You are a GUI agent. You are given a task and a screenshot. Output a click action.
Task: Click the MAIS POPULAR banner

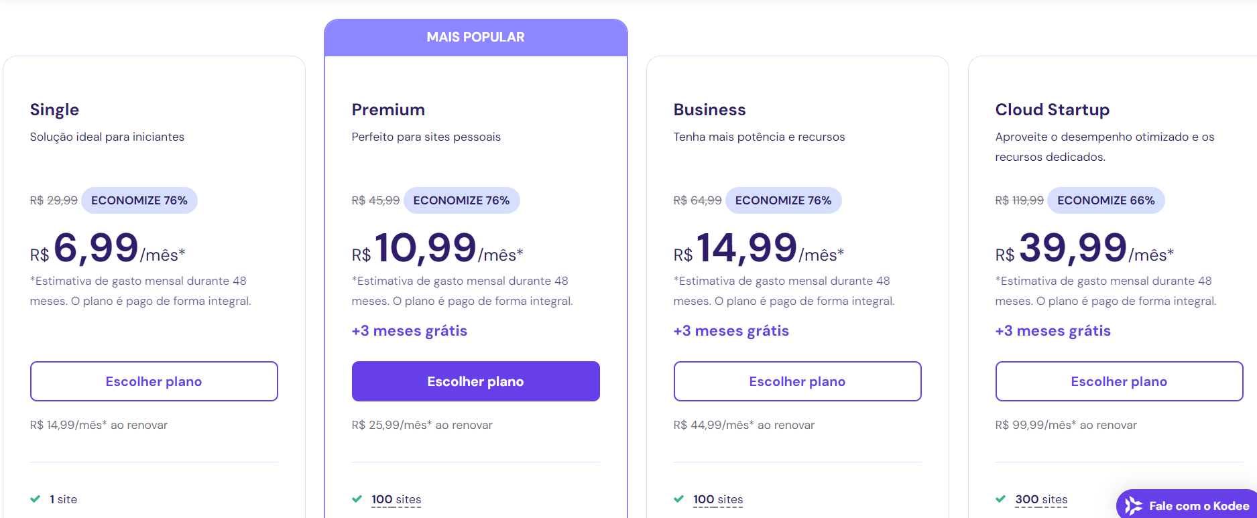476,38
